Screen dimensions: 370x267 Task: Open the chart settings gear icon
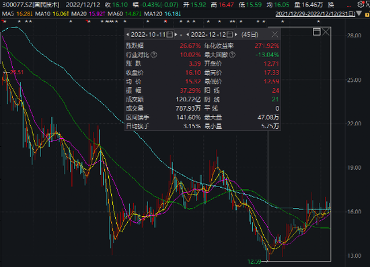[361, 4]
